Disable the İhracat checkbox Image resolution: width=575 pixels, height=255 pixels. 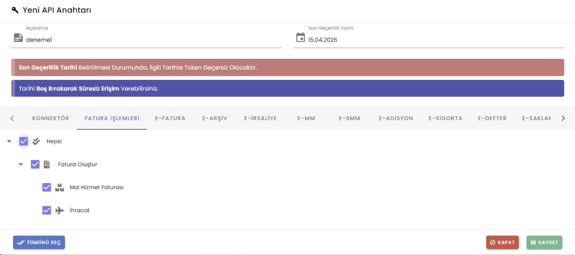[x=47, y=211]
